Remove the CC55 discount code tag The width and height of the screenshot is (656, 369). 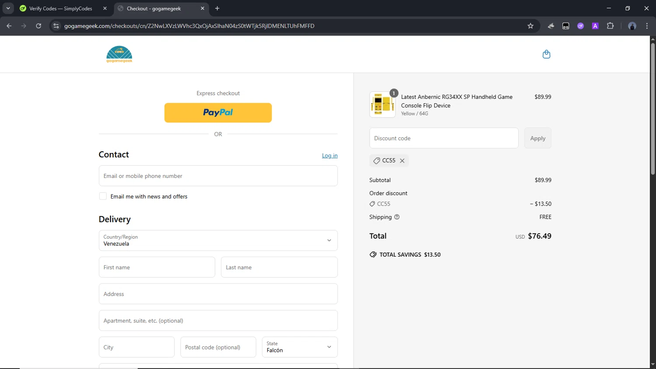[x=402, y=161]
